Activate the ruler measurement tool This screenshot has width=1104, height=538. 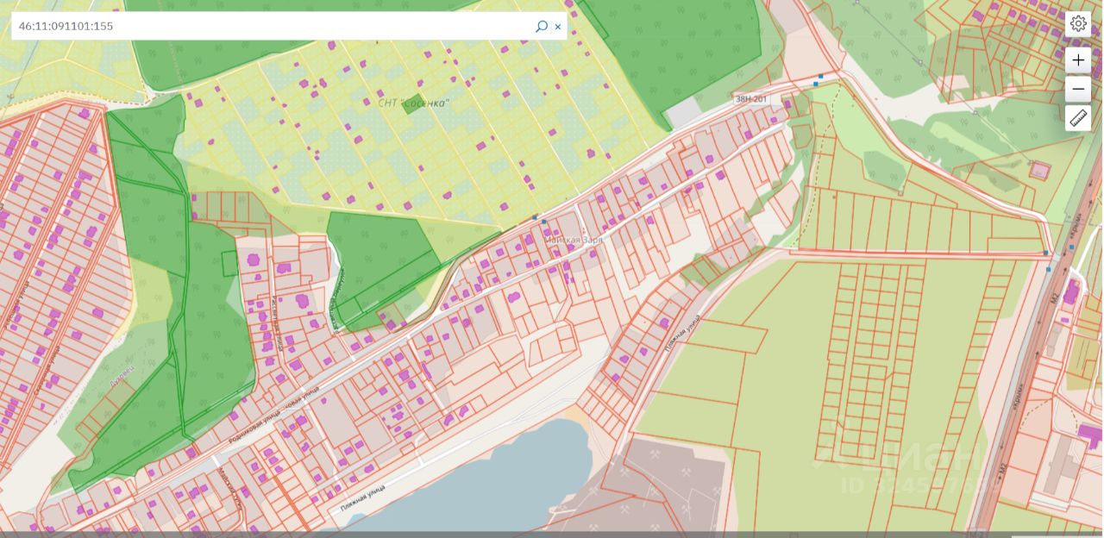pos(1078,118)
